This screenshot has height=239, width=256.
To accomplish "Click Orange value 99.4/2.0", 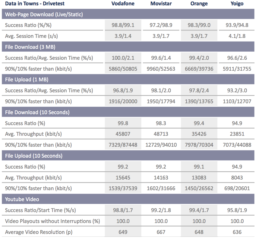I will pos(199,58).
